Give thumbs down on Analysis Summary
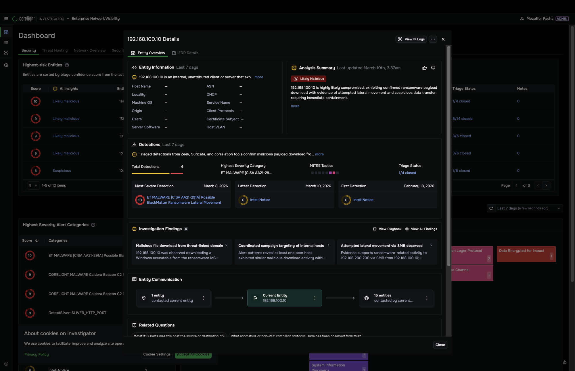This screenshot has height=371, width=575. (433, 68)
